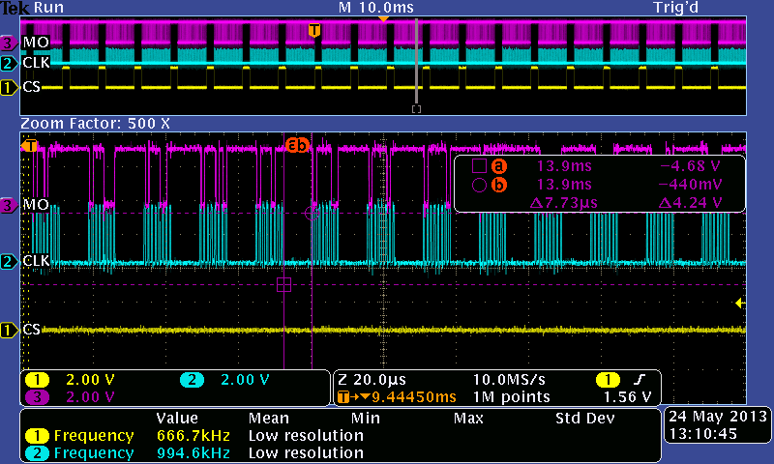Click measurement 2 Frequency badge
The image size is (774, 464).
(37, 453)
